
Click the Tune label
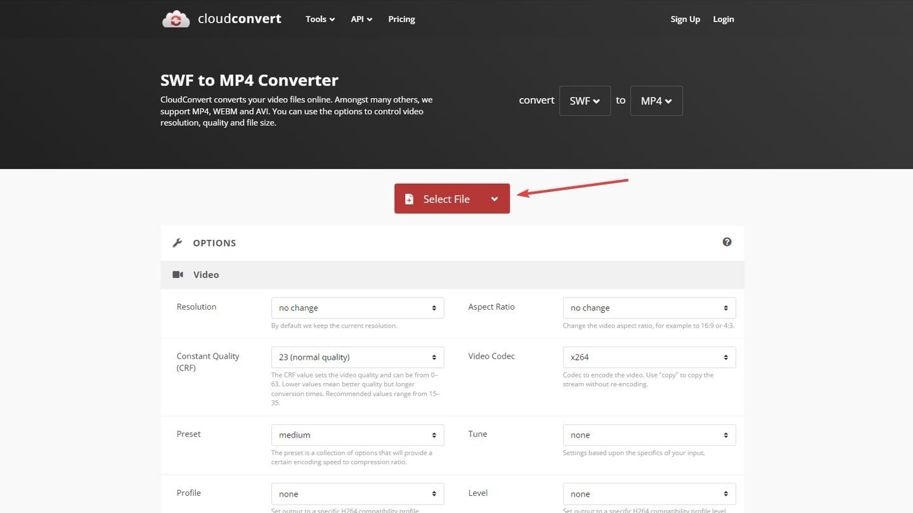[x=477, y=434]
